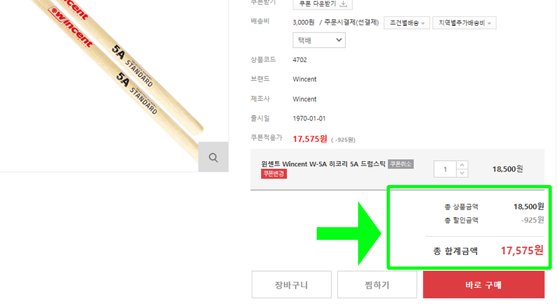Click the red 쿠폰변경 button
Image resolution: width=557 pixels, height=304 pixels.
[x=274, y=174]
